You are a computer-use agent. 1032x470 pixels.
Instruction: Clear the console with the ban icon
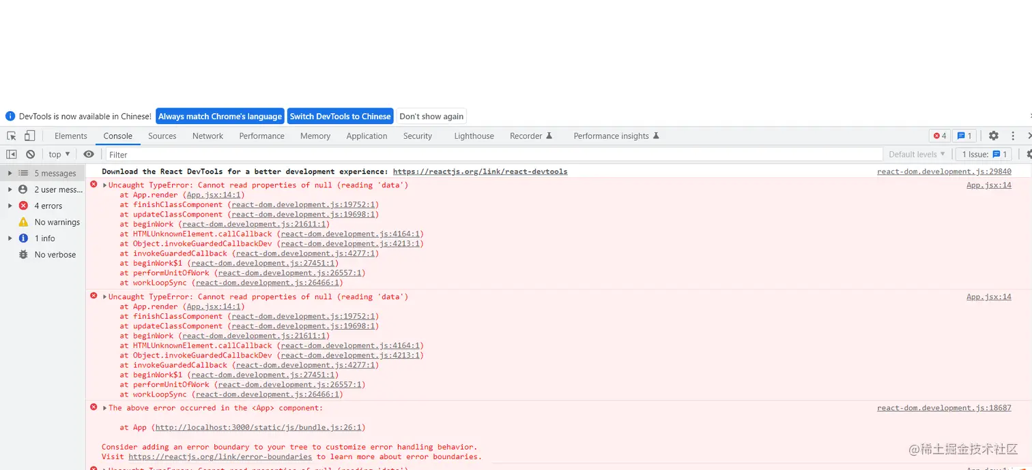(x=31, y=155)
